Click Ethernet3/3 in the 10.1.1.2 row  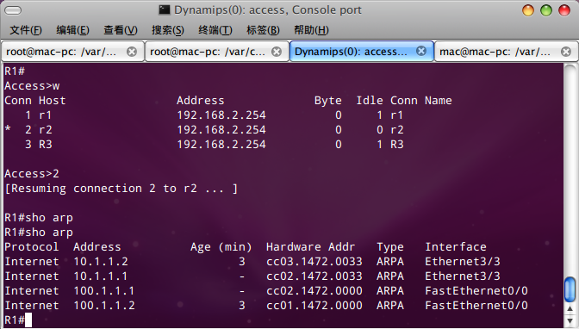tap(463, 262)
